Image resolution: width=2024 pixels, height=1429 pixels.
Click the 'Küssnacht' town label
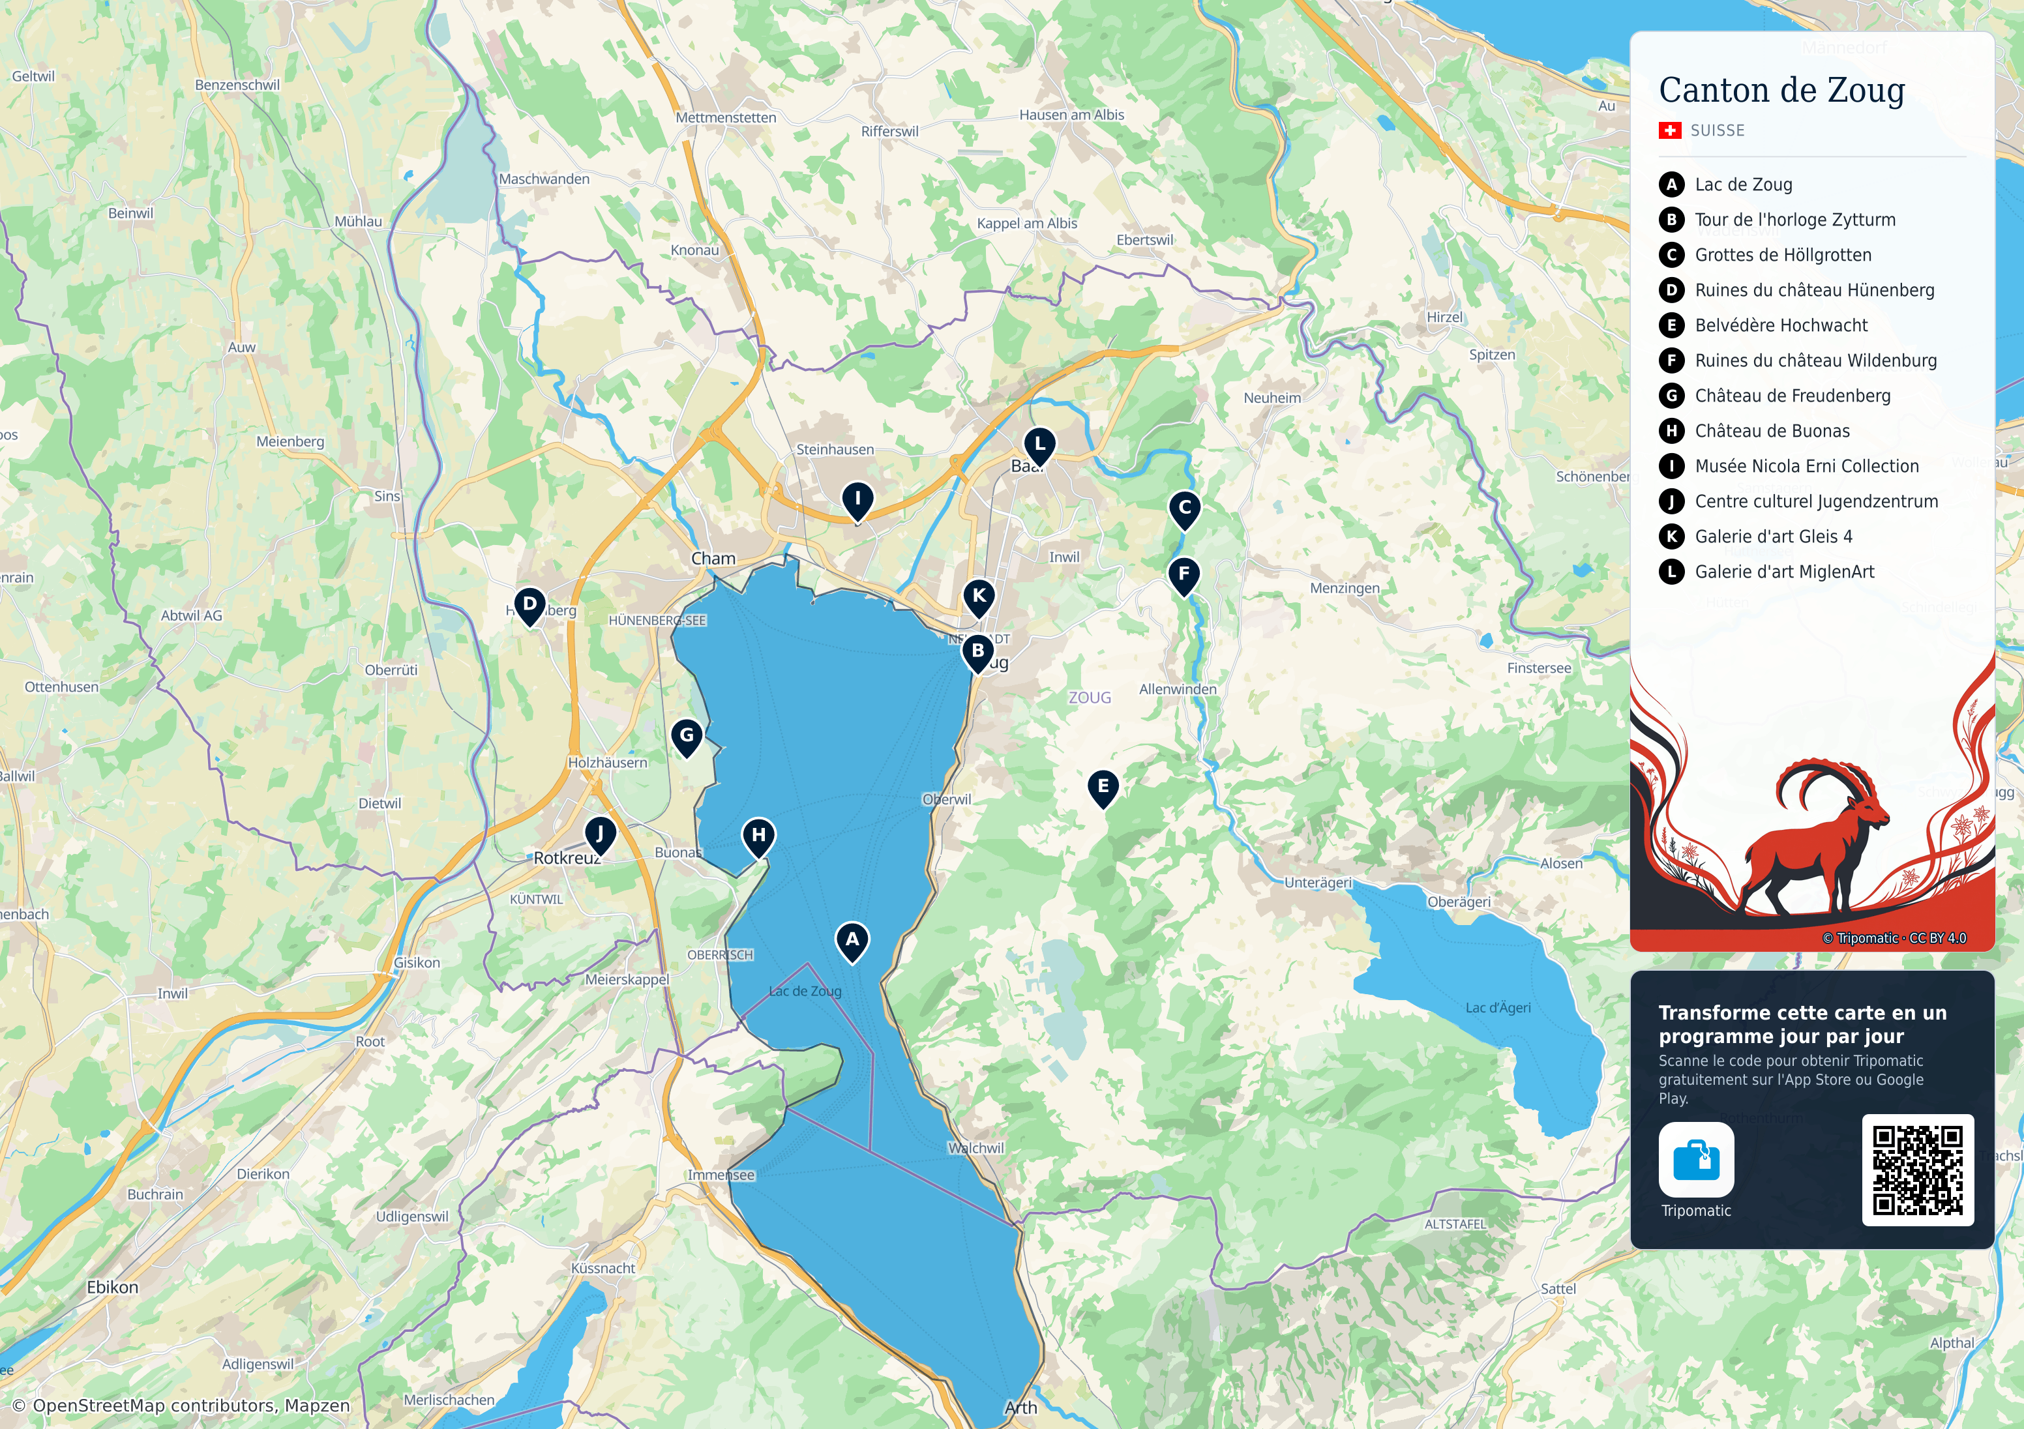pos(603,1269)
